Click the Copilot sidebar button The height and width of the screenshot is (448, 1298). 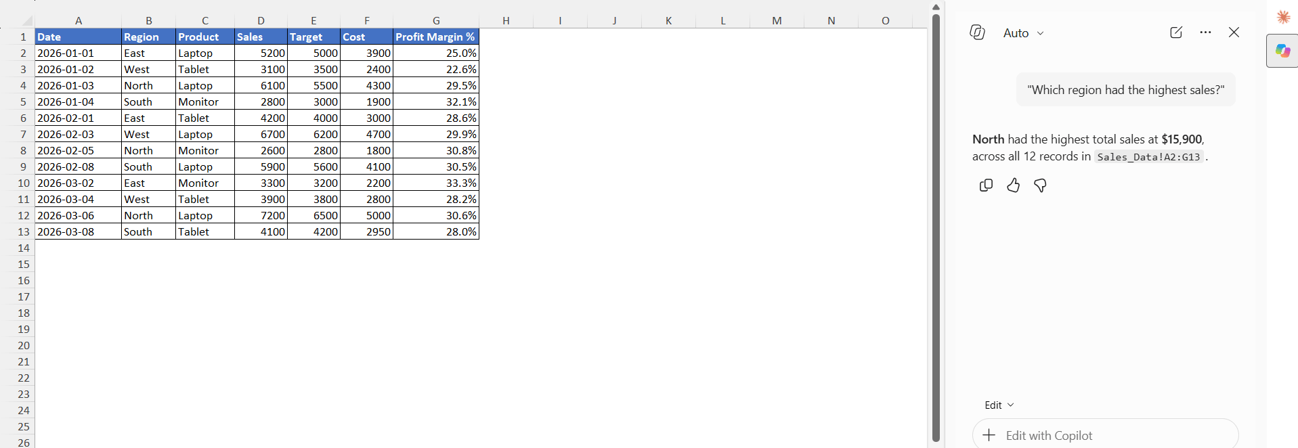[x=1282, y=51]
